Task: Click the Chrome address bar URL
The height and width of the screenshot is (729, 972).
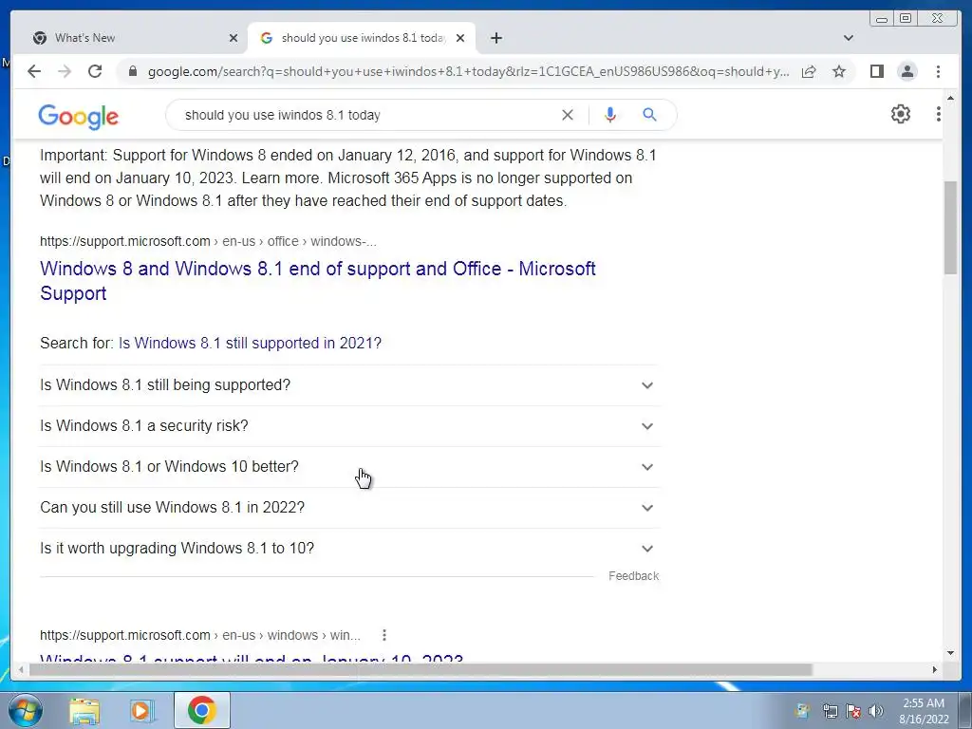Action: point(468,71)
